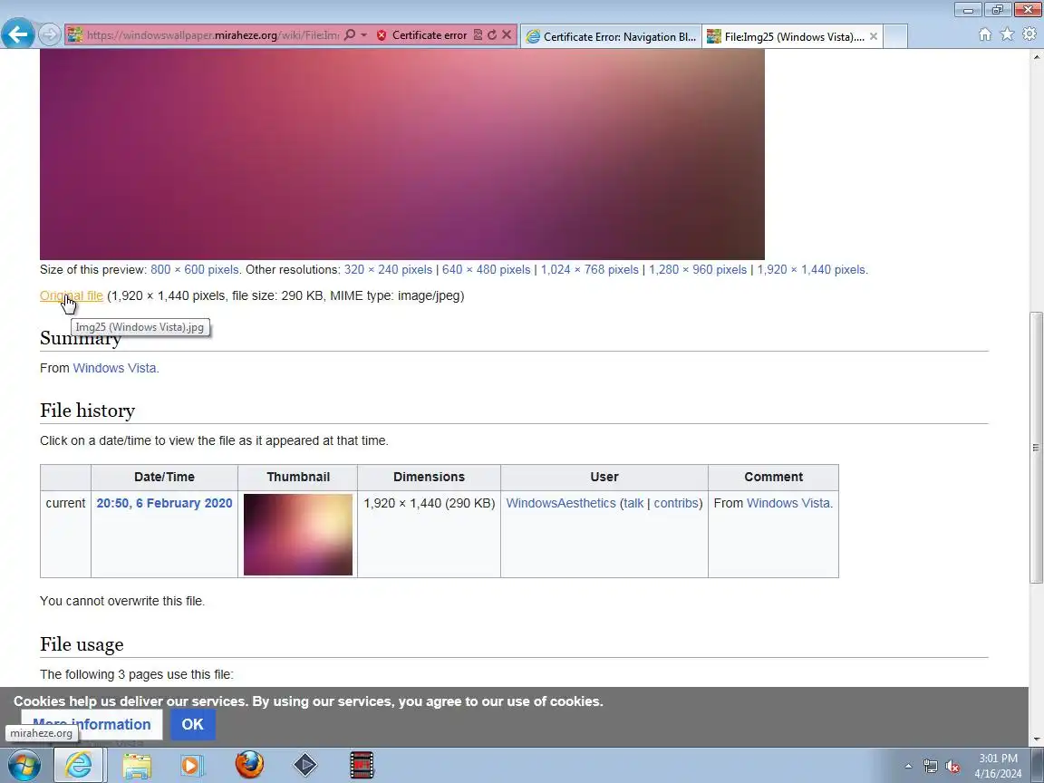Screen dimensions: 1044x783
Task: Close the File:Img25 (Windows Vista) tab
Action: (874, 36)
